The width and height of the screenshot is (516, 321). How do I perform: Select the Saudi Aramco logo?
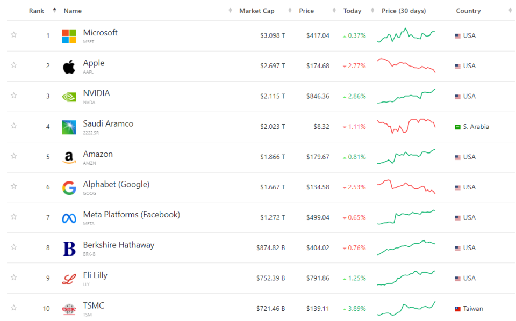pyautogui.click(x=69, y=127)
